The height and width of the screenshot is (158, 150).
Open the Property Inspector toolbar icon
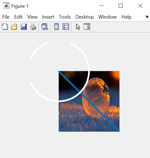(87, 27)
